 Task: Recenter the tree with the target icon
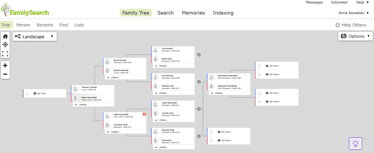pyautogui.click(x=5, y=45)
